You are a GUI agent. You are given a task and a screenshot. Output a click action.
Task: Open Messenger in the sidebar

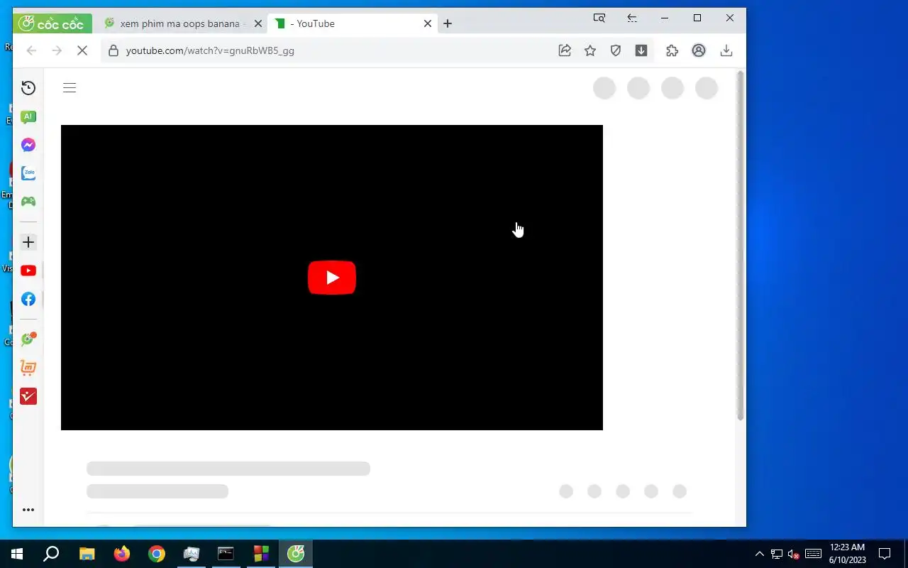tap(28, 145)
